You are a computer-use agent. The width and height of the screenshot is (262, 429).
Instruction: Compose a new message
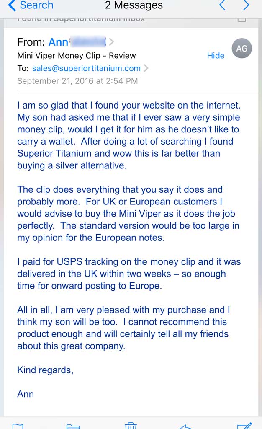coord(244,426)
